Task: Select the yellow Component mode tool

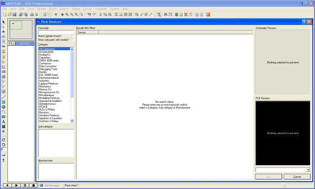Action: pos(3,27)
